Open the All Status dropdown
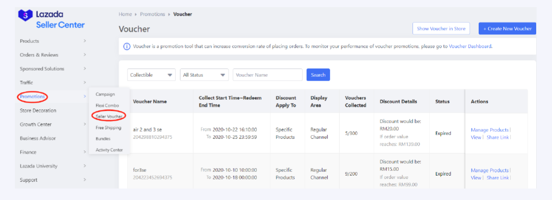Viewport: 552px width, 200px height. (204, 75)
